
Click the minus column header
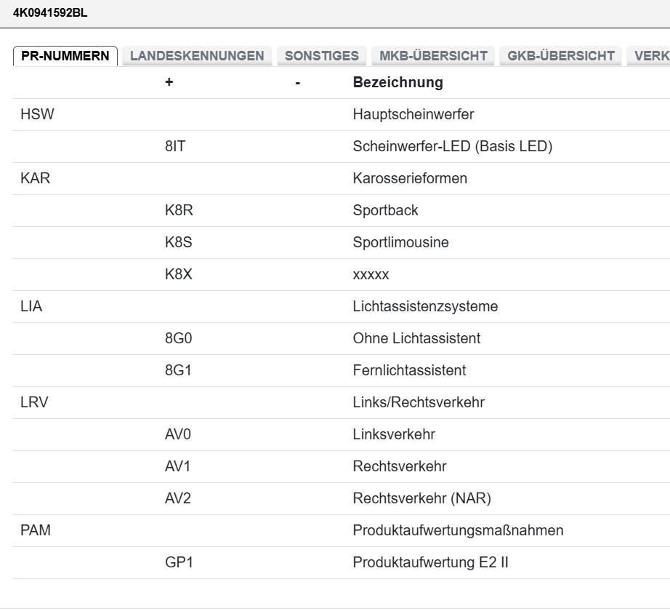[x=298, y=83]
